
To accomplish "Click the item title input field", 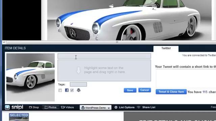I will tap(104, 56).
